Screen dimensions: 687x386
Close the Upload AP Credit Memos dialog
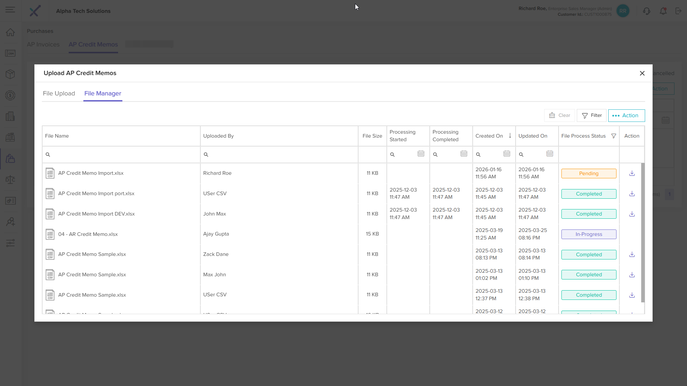642,73
